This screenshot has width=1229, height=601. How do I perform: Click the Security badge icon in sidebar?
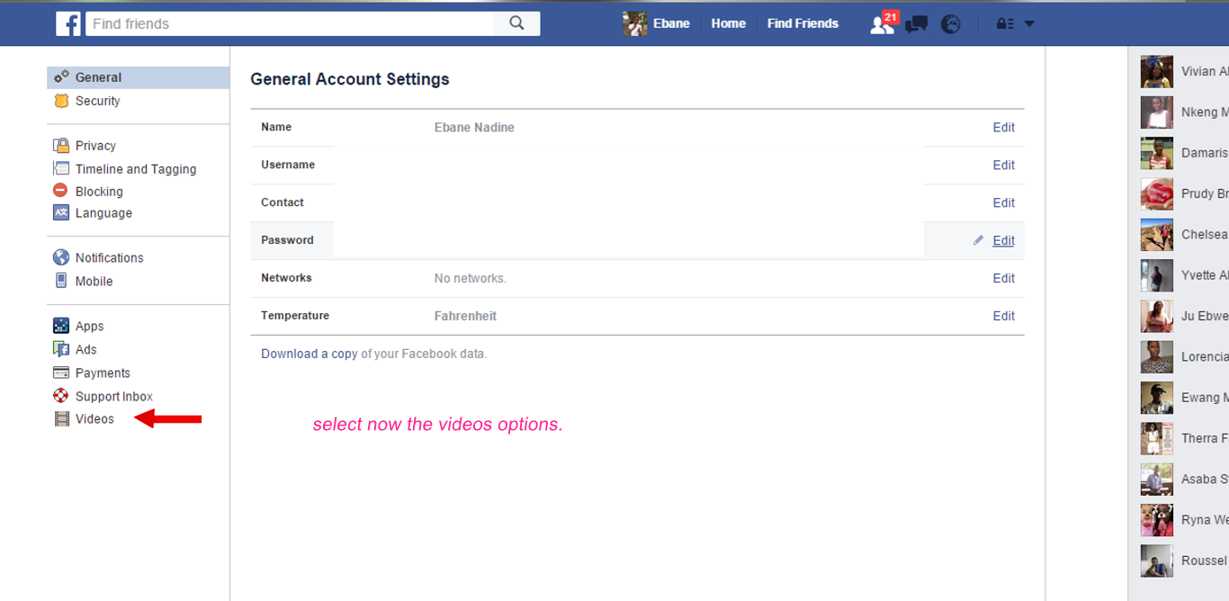coord(61,101)
